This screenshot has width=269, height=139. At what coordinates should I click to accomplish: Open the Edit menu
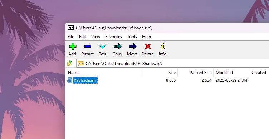click(83, 37)
